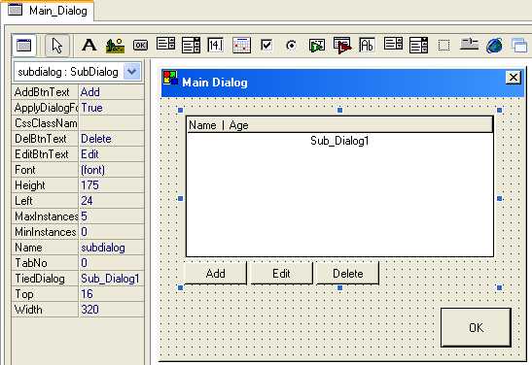The image size is (532, 365).
Task: Select the TiedDialog property value Sub_Dialog1
Action: (x=111, y=279)
